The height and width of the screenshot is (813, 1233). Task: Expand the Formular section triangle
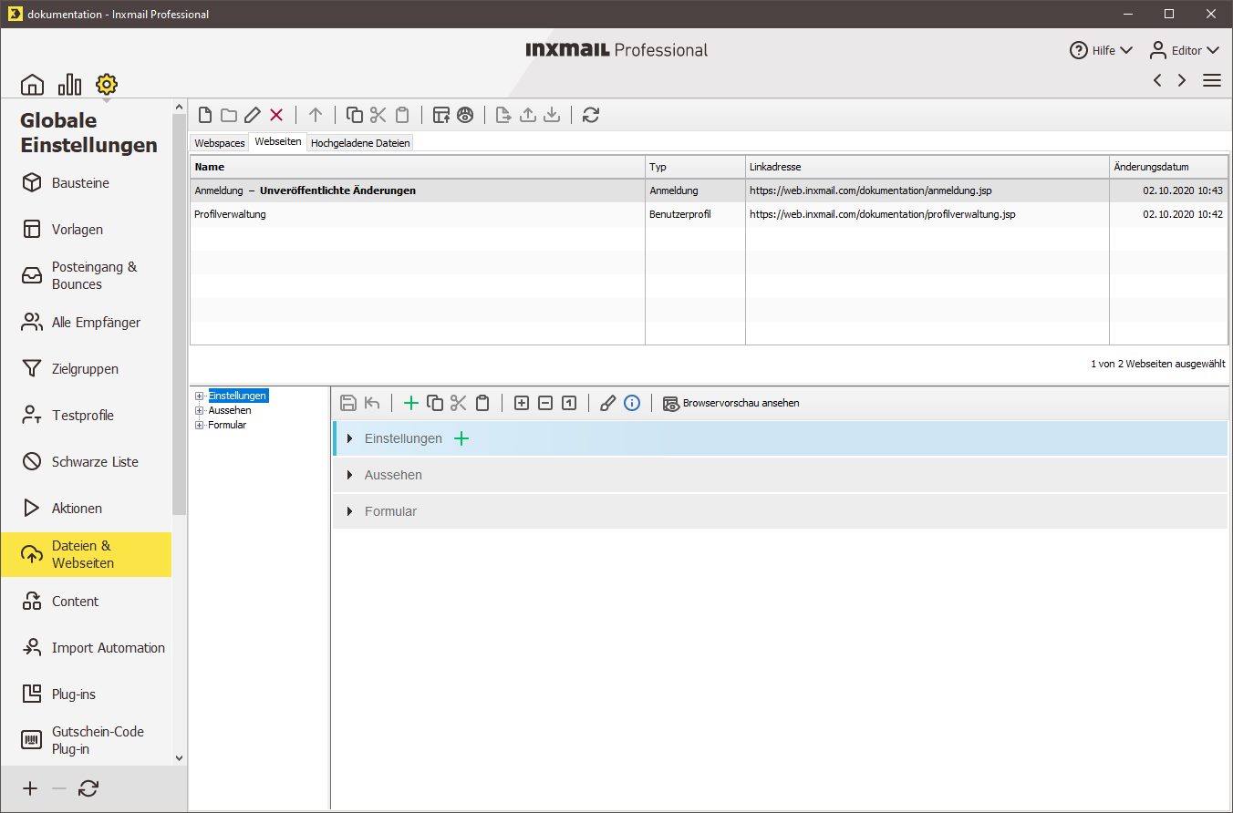click(350, 511)
